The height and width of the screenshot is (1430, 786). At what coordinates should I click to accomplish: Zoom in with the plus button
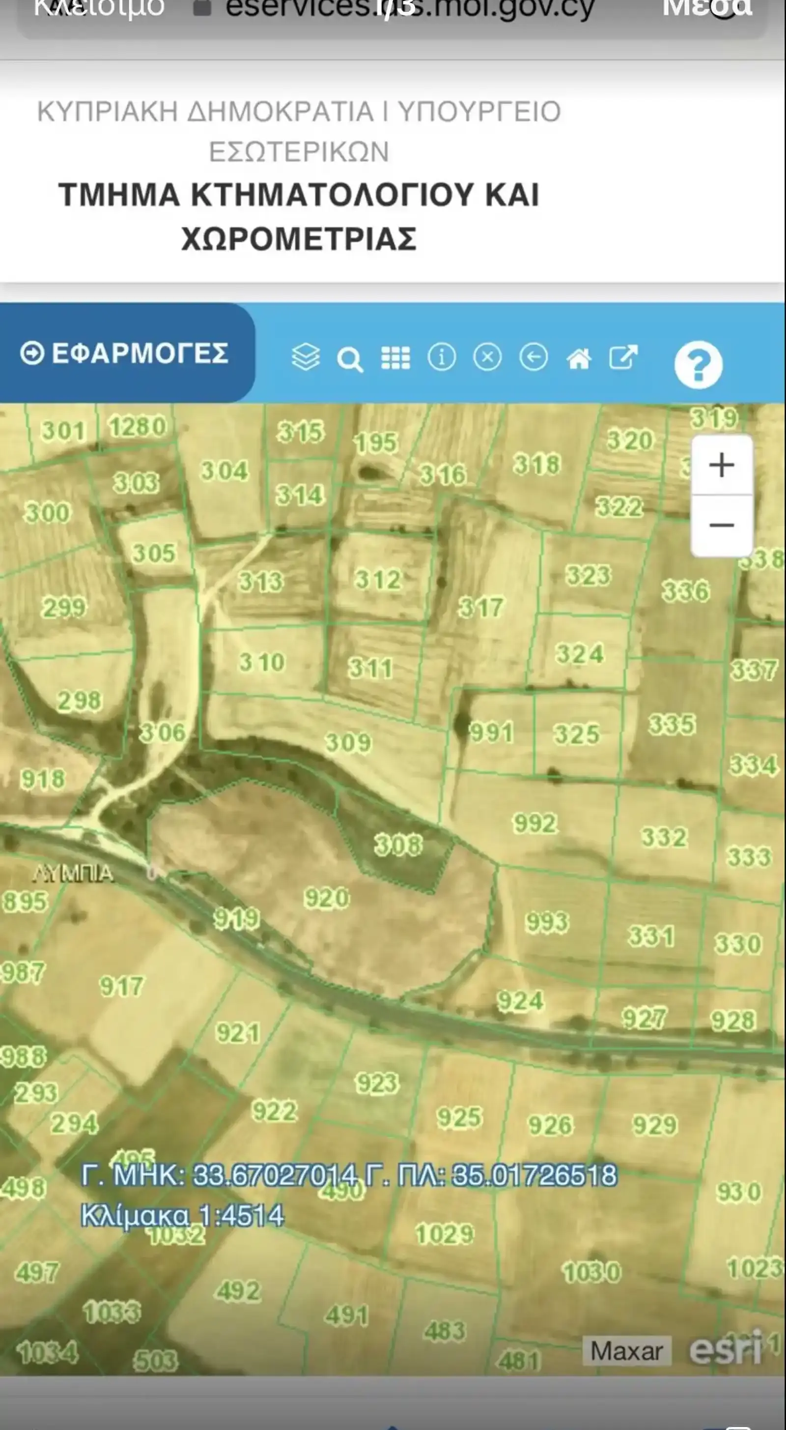722,465
